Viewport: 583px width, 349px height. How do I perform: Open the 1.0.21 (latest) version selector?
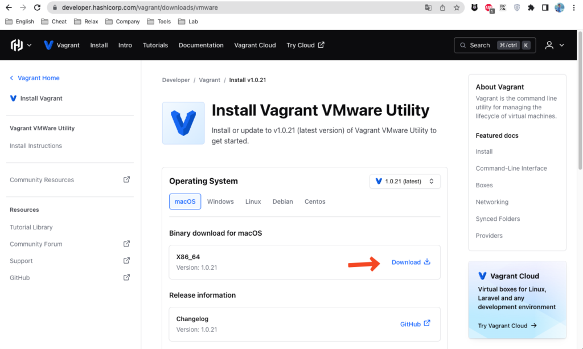[x=405, y=182]
